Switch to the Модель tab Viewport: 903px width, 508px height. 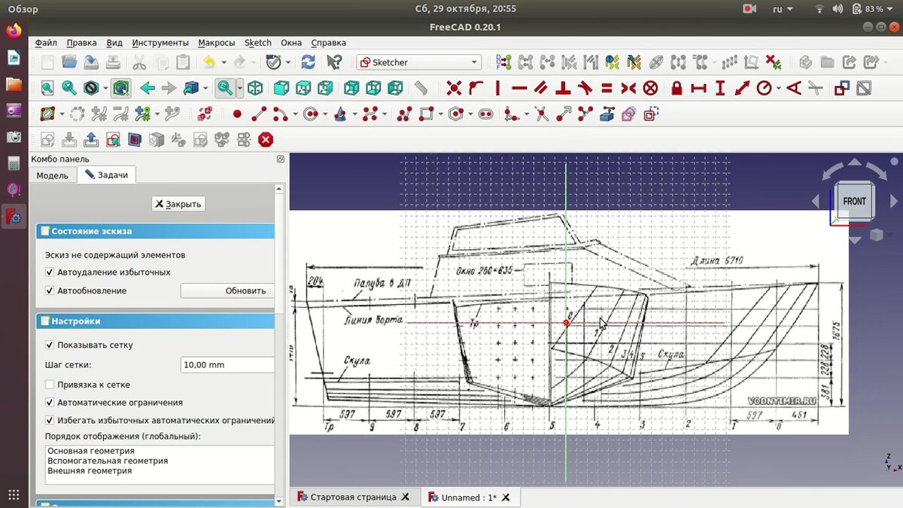[x=53, y=175]
